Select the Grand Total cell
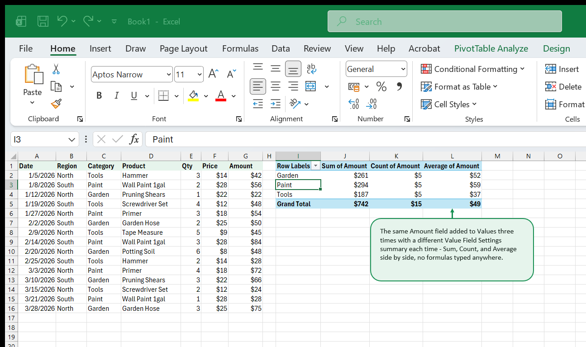 click(298, 204)
